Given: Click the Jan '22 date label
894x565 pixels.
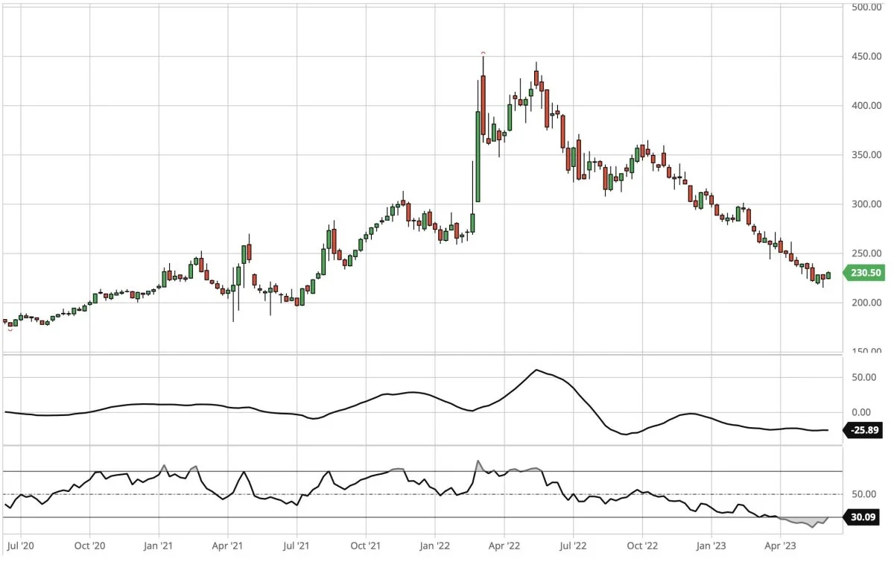Looking at the screenshot, I should [435, 546].
